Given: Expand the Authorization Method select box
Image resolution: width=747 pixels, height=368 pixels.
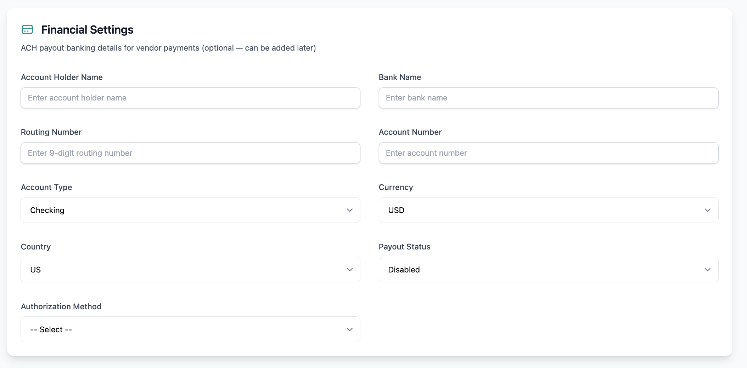Looking at the screenshot, I should 190,329.
